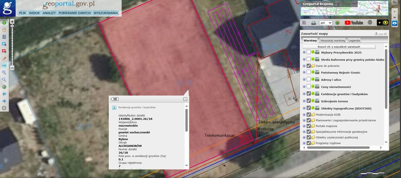Open the map contents list icon
401x178 pixels.
(x=304, y=23)
